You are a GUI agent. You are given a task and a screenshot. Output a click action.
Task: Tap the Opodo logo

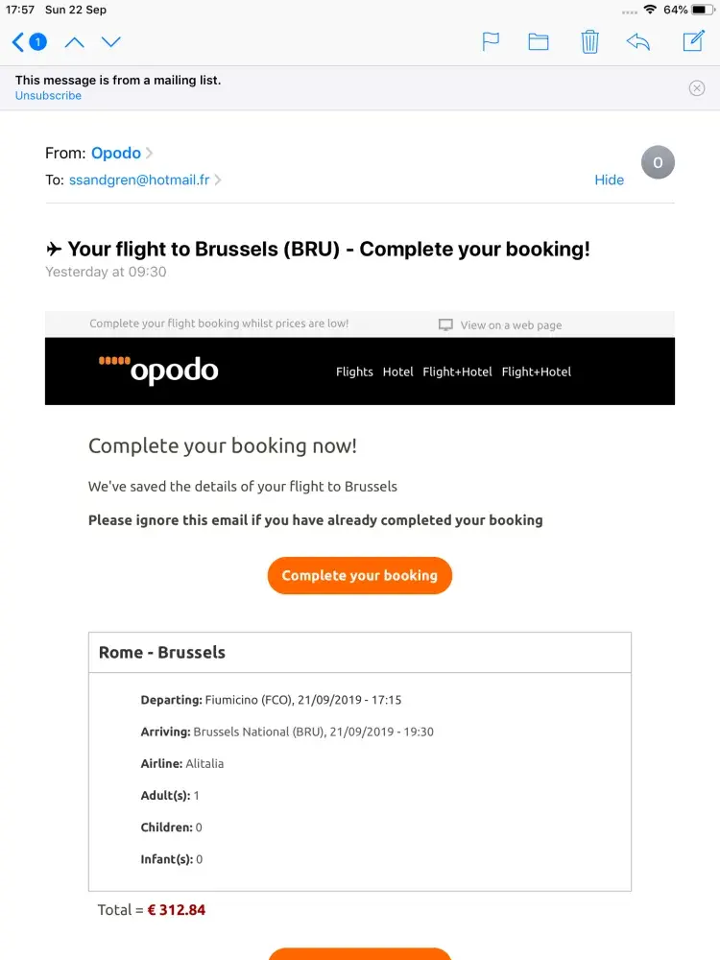159,371
